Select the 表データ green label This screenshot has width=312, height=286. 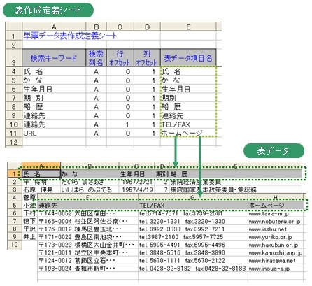tap(274, 151)
